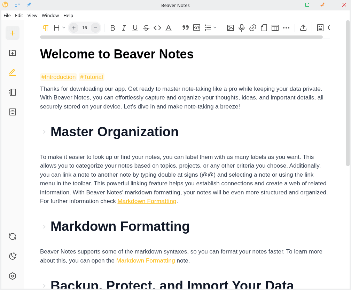Click the blockquote icon

pos(186,28)
